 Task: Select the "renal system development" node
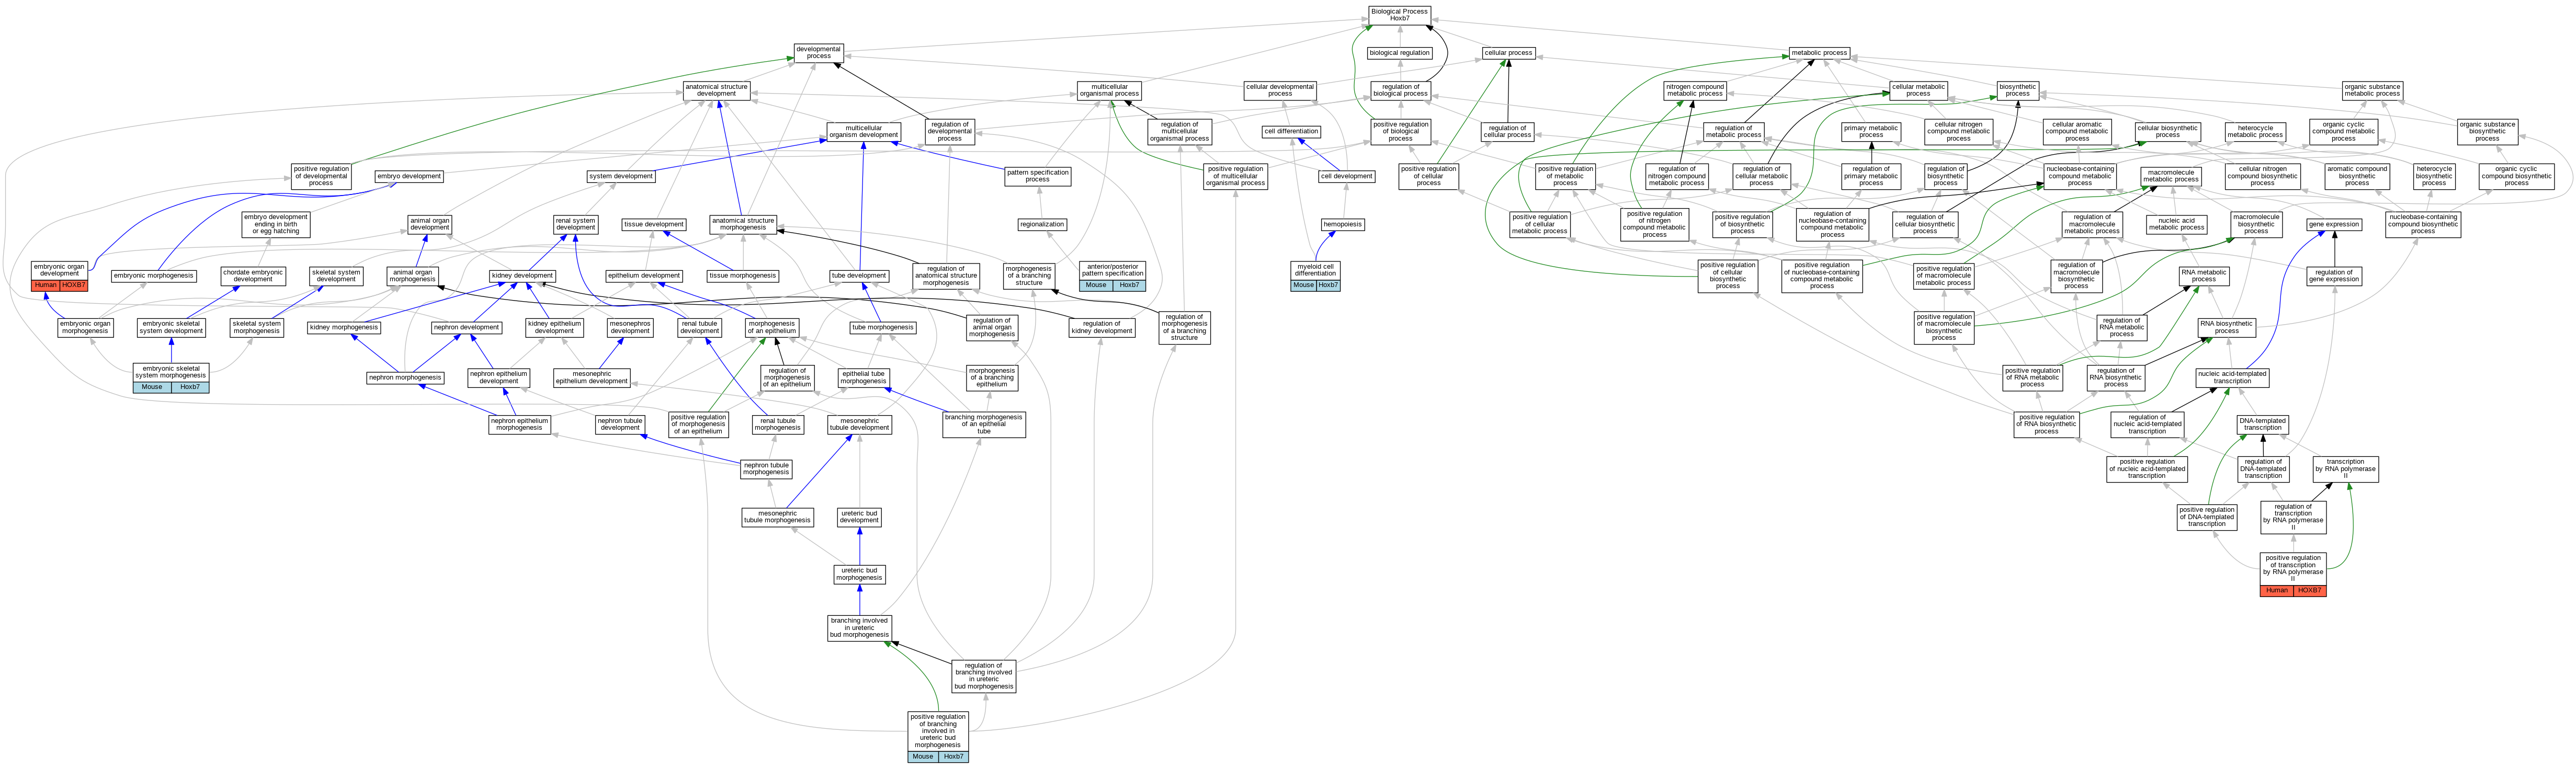click(x=576, y=224)
